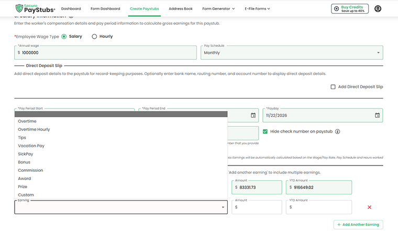
Task: Click Add Another Earning button
Action: (x=358, y=224)
